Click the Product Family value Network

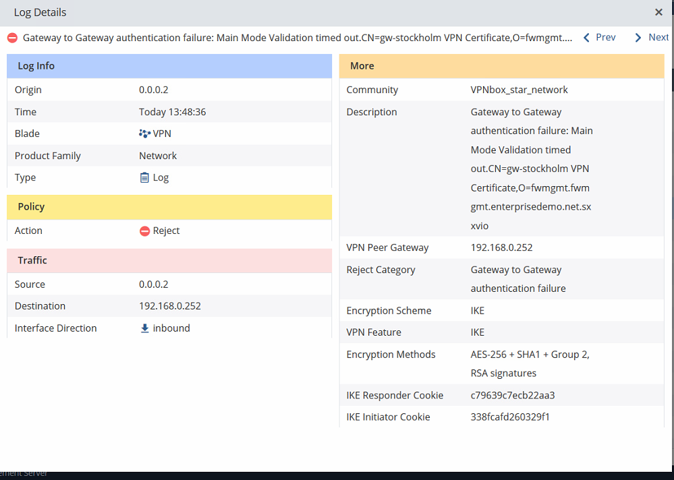click(158, 156)
